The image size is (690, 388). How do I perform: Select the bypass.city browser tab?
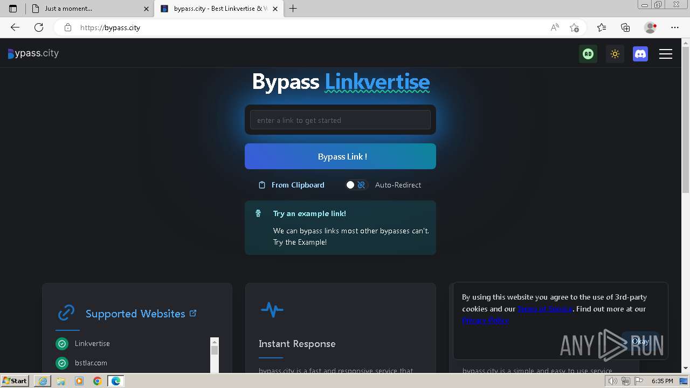click(219, 9)
